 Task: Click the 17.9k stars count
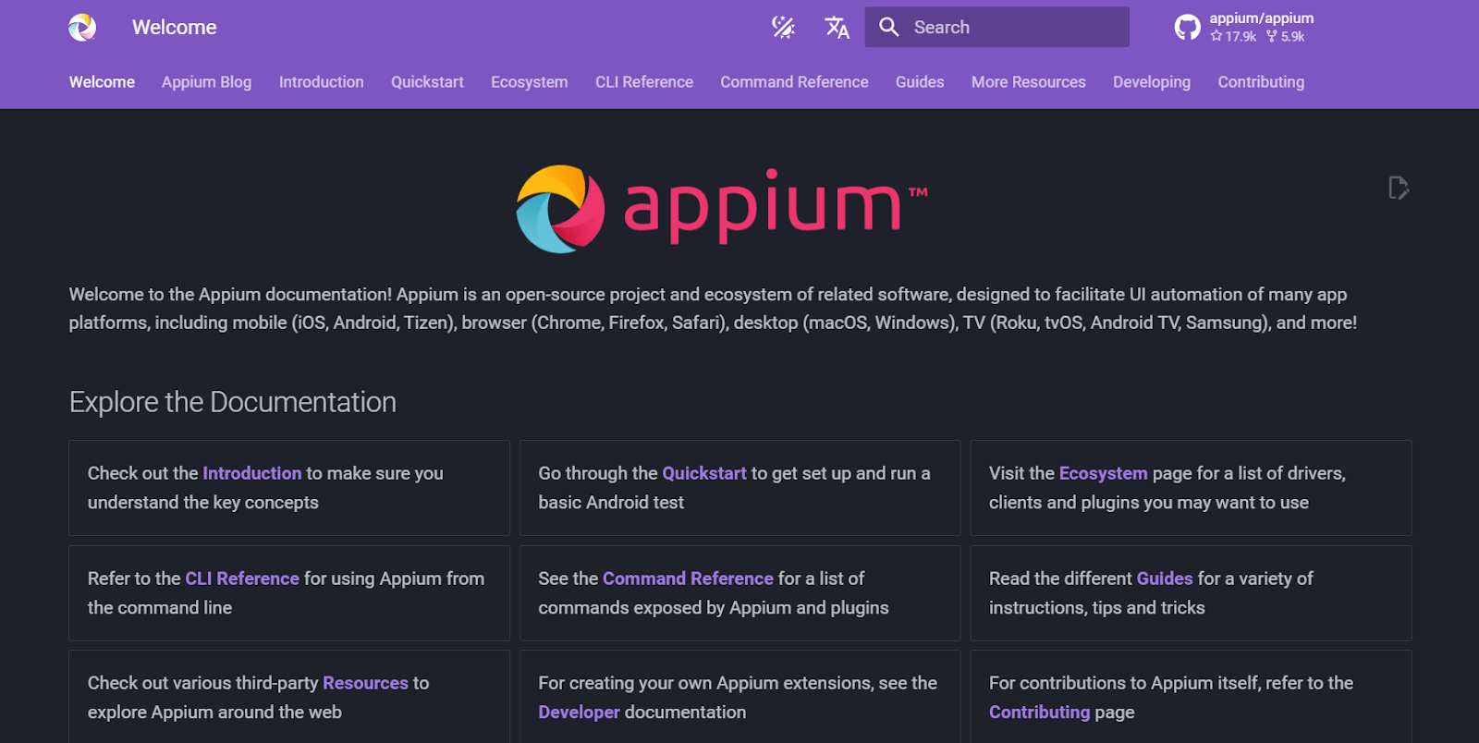pos(1233,37)
